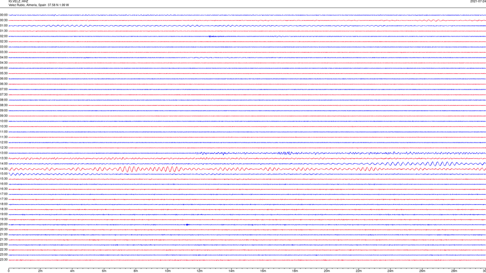Click the wave onset on the 13:00 trace

197,153
